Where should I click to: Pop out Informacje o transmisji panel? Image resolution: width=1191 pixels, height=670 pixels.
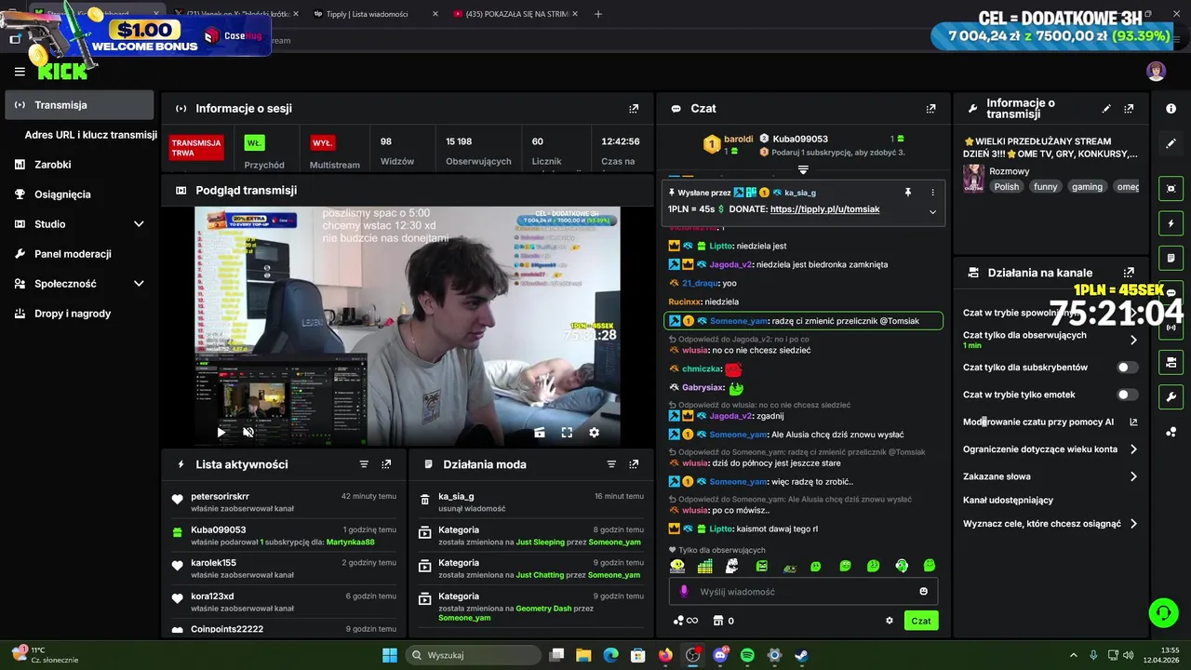click(x=1129, y=109)
